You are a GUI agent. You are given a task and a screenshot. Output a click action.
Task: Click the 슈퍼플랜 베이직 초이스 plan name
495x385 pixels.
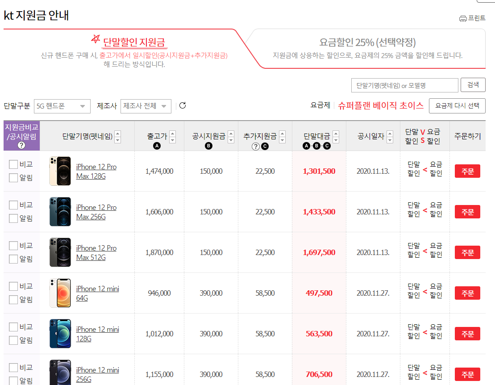381,105
